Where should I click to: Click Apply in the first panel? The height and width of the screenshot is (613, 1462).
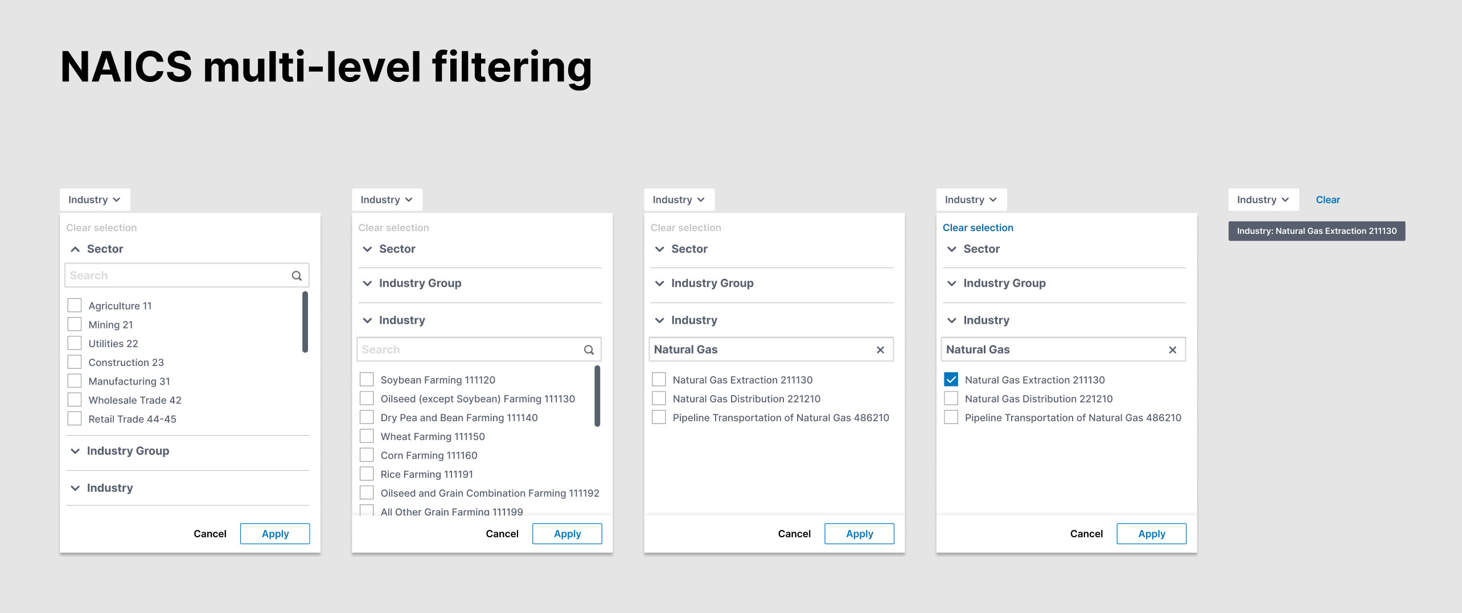click(275, 533)
